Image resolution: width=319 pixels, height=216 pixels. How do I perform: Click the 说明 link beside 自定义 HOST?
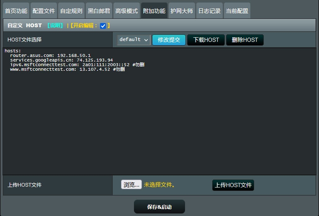pyautogui.click(x=55, y=26)
